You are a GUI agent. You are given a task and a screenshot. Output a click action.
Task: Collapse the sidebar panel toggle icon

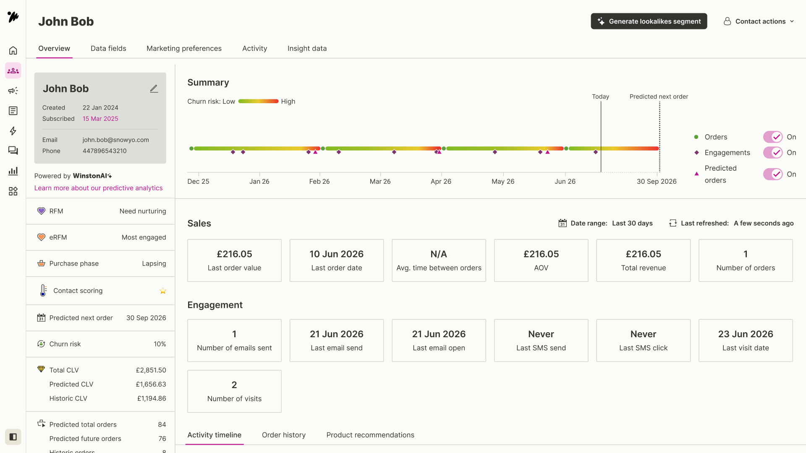pos(13,437)
